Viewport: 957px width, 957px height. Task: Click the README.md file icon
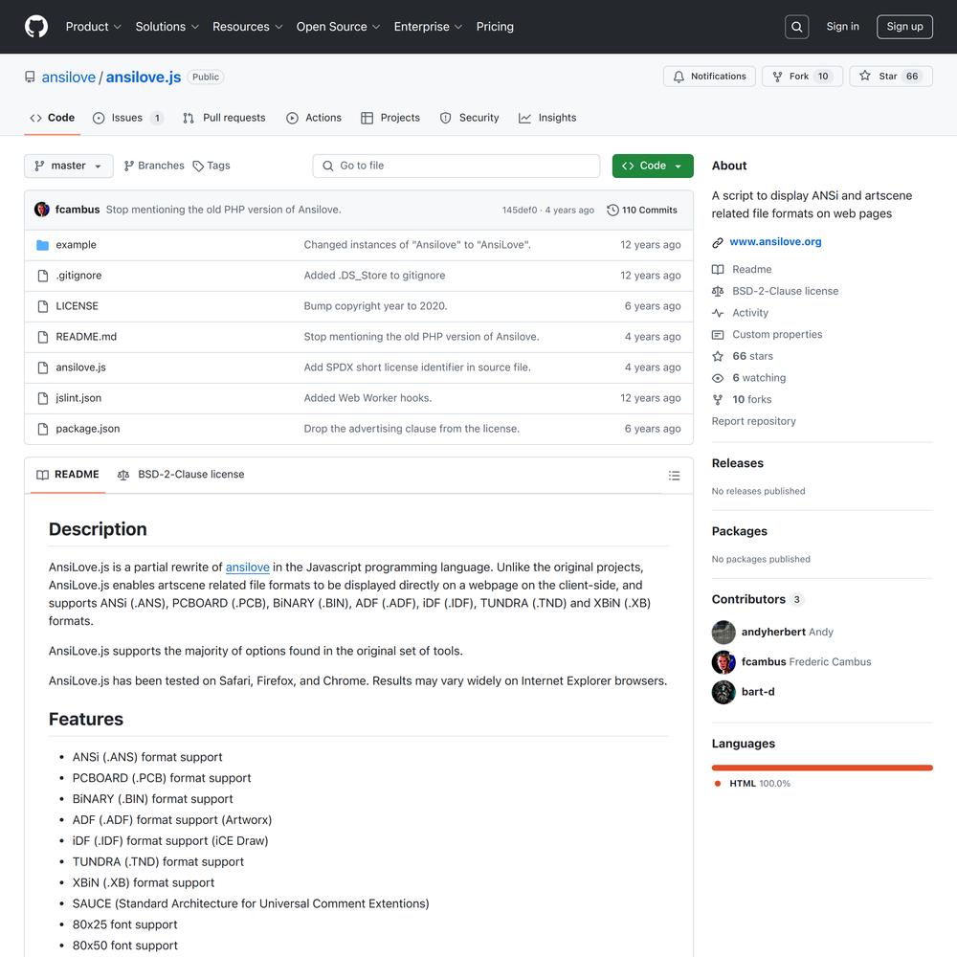(x=43, y=337)
